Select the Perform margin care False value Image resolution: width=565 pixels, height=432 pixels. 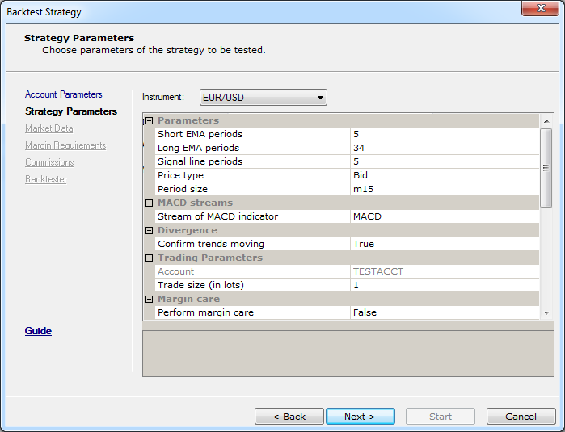(445, 312)
